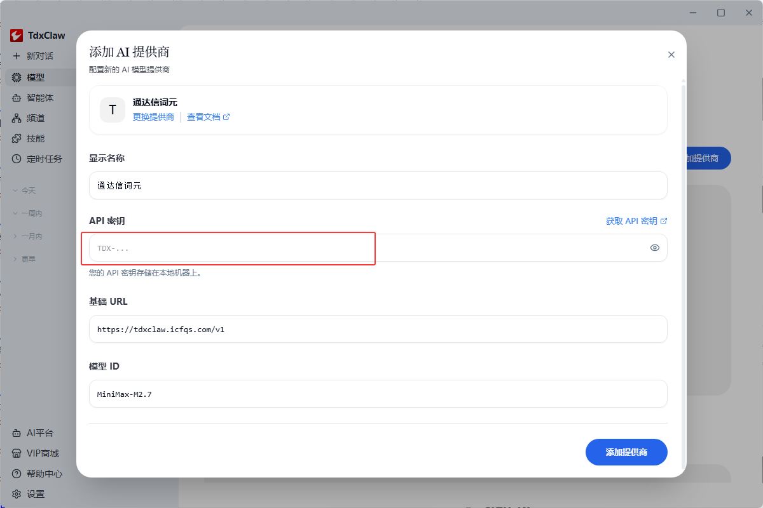Close the 添加 AI 提供商 dialog
Viewport: 763px width, 508px height.
(x=671, y=55)
